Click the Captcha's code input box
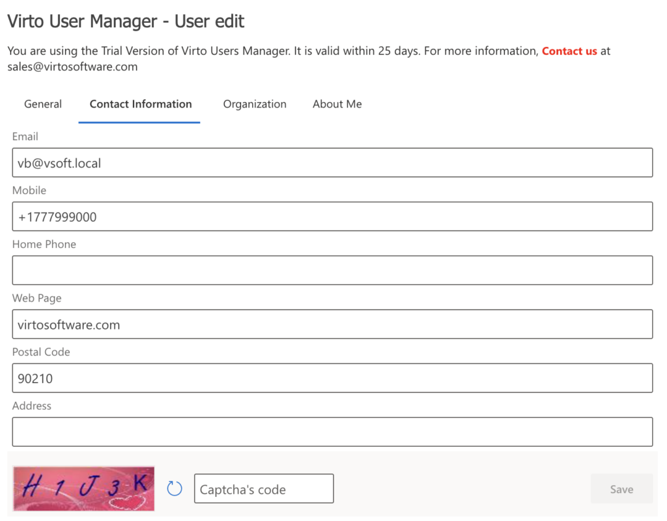The image size is (667, 521). pyautogui.click(x=263, y=488)
